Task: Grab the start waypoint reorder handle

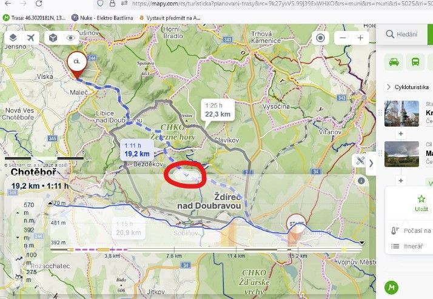Action: point(380,113)
